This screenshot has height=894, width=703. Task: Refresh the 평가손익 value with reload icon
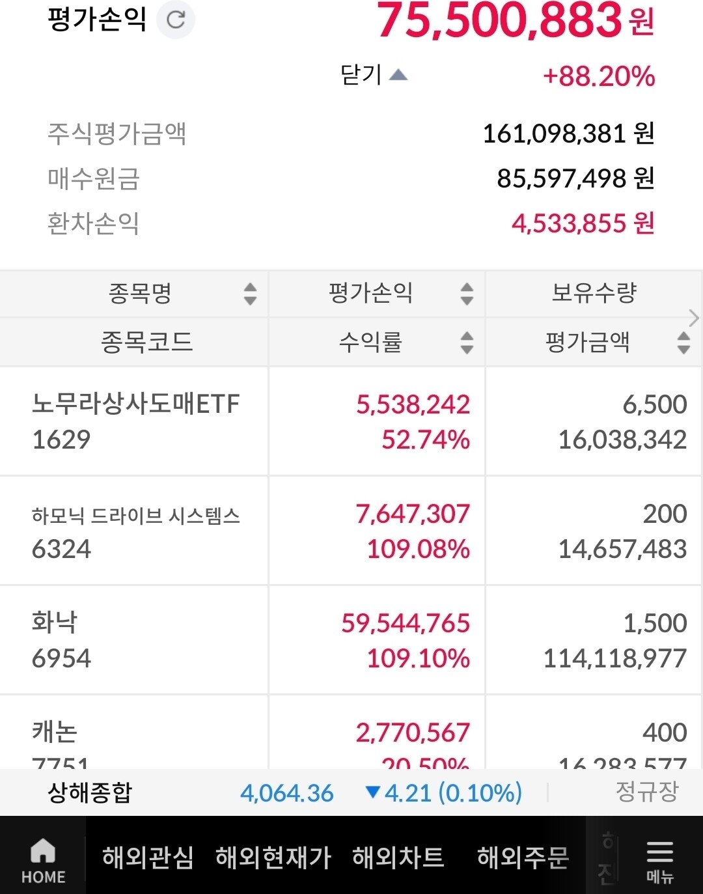click(176, 20)
